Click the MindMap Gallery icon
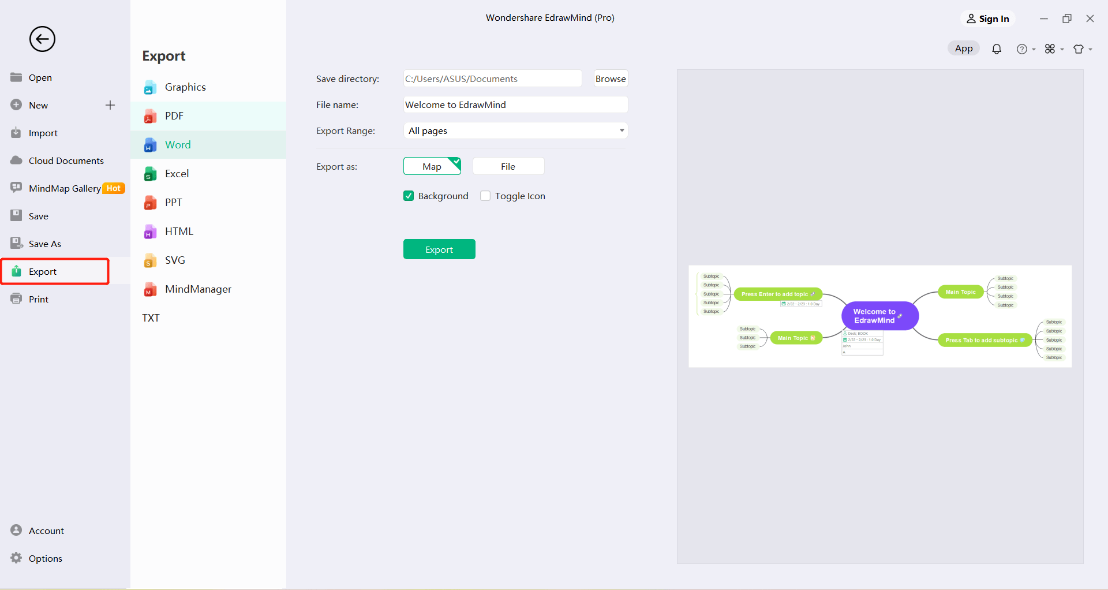Screen dimensions: 1108x590 pyautogui.click(x=16, y=188)
